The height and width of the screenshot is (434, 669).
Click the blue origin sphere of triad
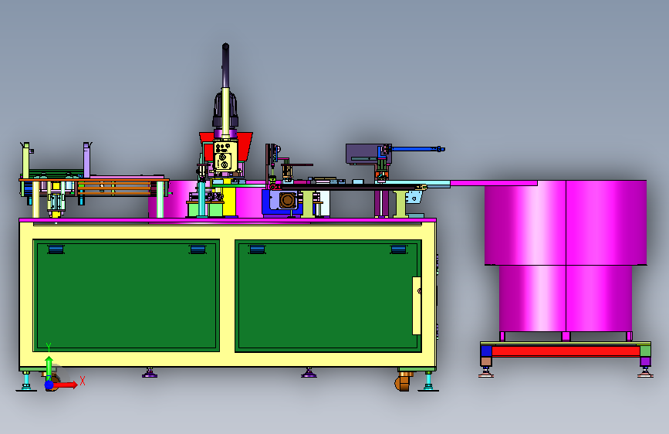49,385
